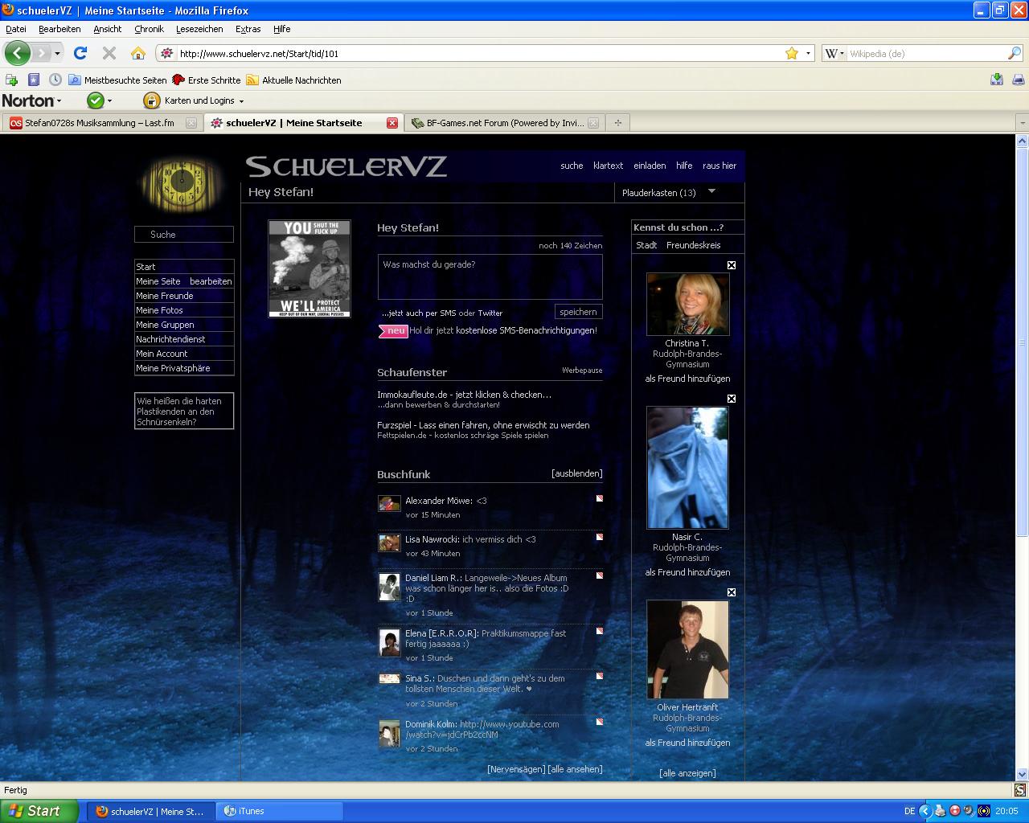
Task: Dismiss Nasir C. suggestion with X
Action: [x=732, y=399]
